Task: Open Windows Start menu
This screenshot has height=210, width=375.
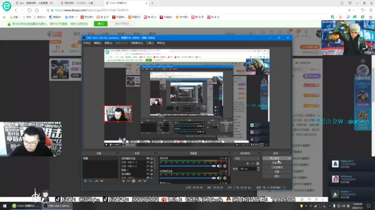Action: pos(5,206)
